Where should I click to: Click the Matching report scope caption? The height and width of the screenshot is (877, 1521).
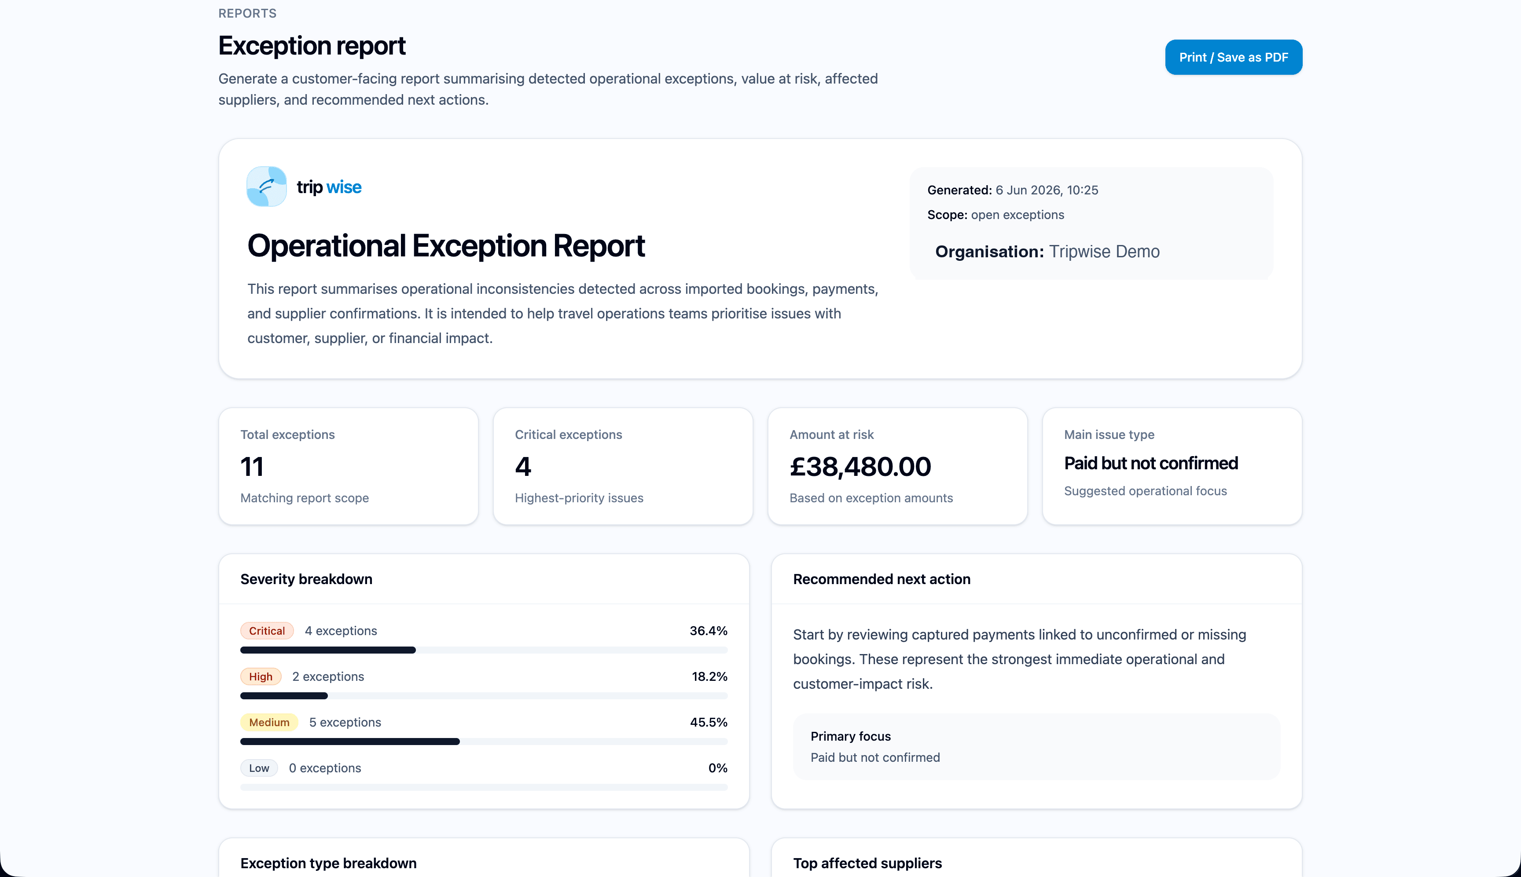[304, 498]
